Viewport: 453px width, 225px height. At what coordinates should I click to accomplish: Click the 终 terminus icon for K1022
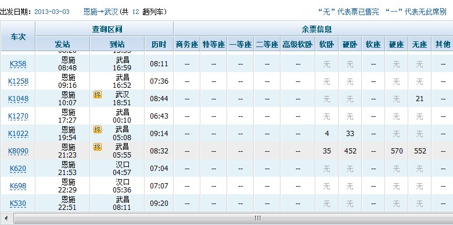click(x=98, y=129)
